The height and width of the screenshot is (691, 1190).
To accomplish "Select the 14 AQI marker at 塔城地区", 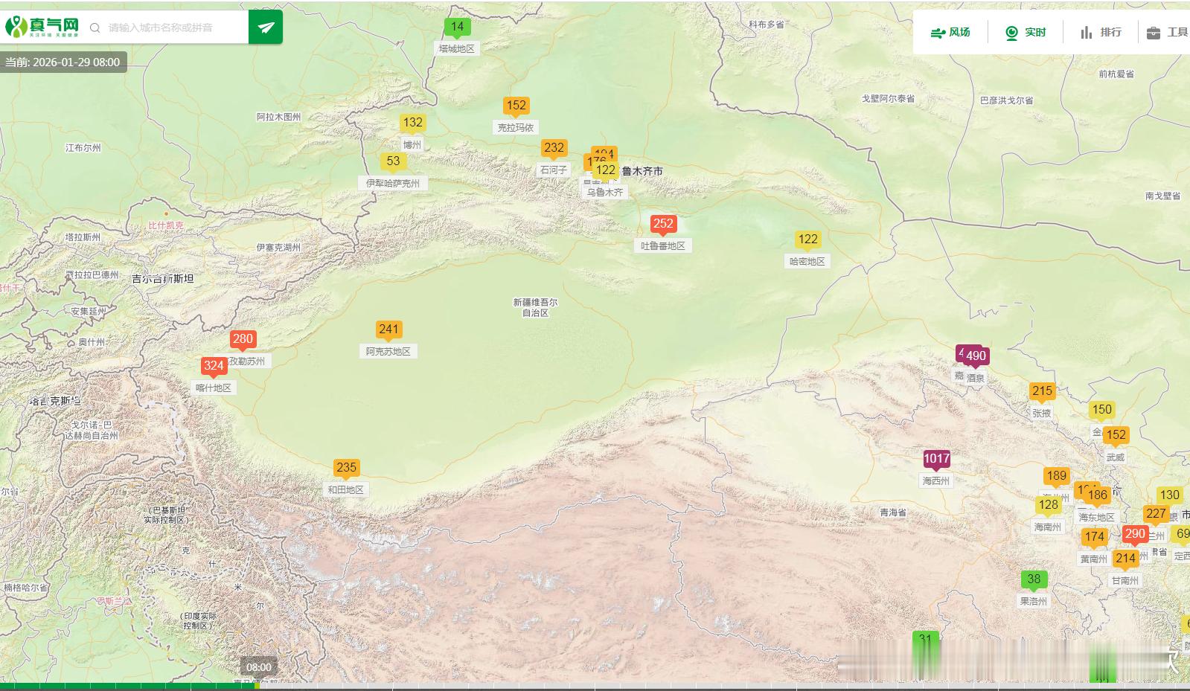I will (x=457, y=27).
